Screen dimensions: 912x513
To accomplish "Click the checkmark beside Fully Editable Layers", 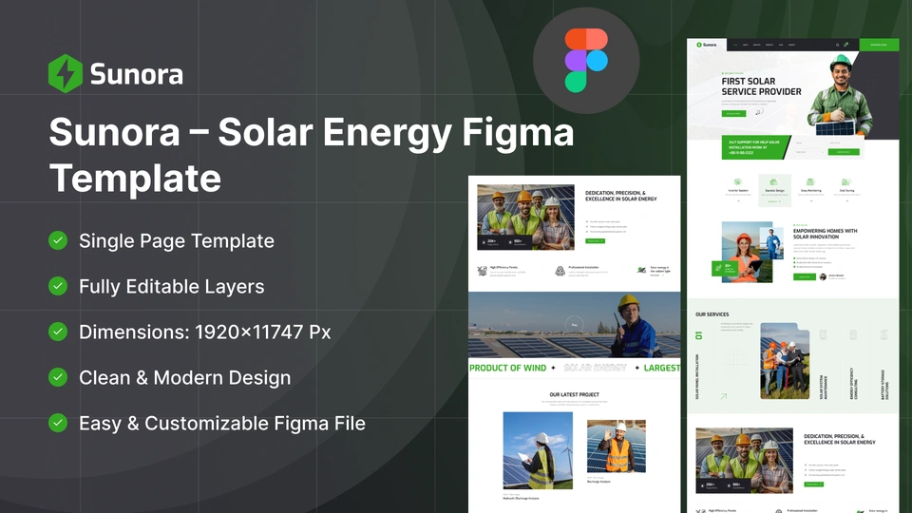I will pos(58,286).
